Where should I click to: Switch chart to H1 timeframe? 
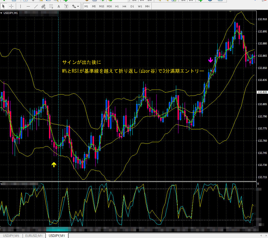tap(117, 7)
